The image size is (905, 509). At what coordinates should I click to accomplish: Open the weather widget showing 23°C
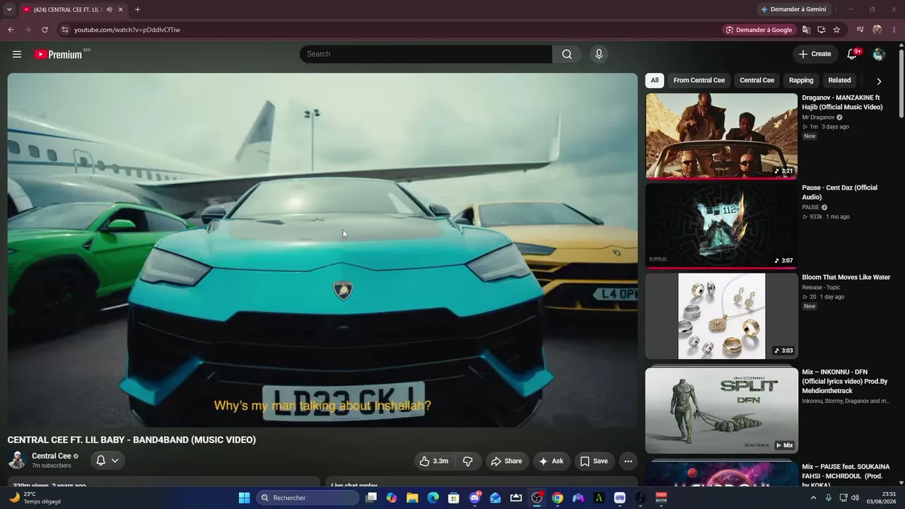point(35,498)
